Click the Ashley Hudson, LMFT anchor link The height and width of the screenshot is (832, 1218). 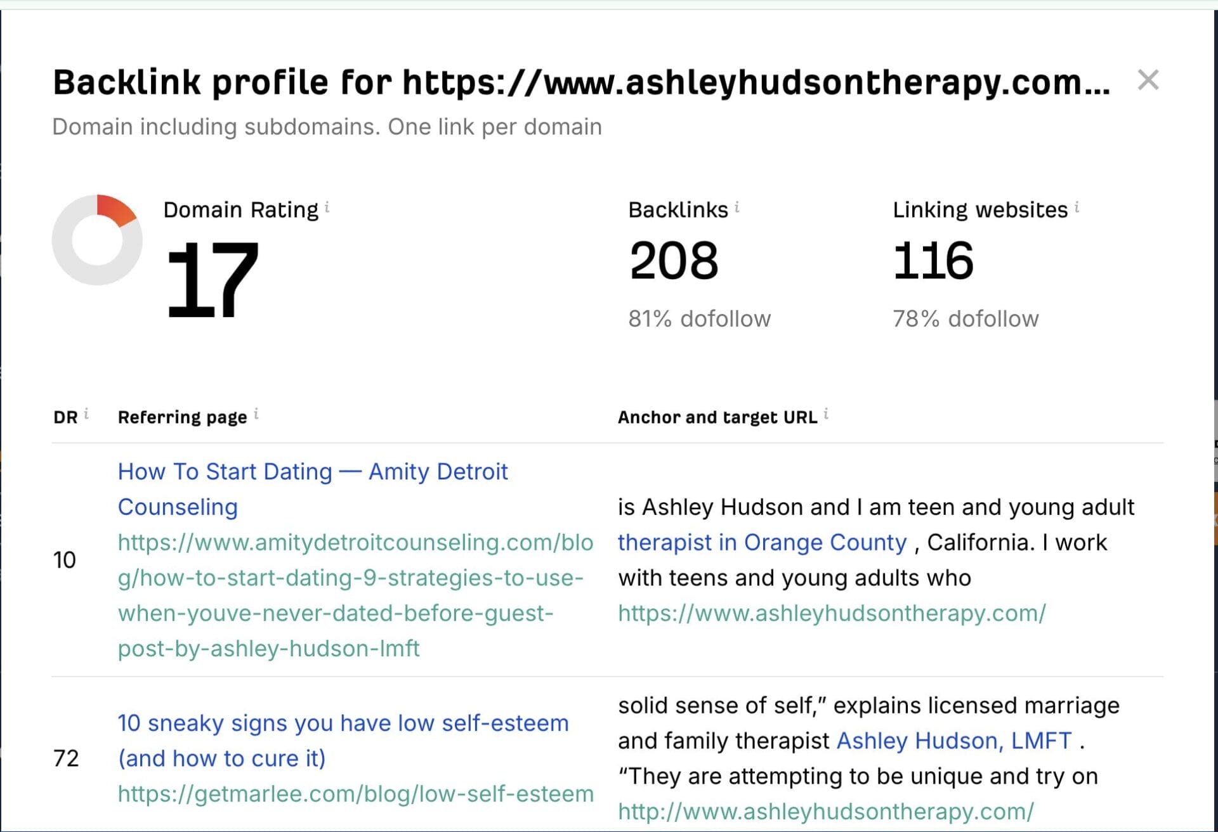click(x=953, y=741)
